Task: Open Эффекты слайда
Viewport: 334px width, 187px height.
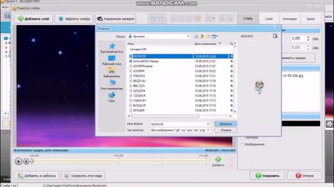Action: [74, 19]
